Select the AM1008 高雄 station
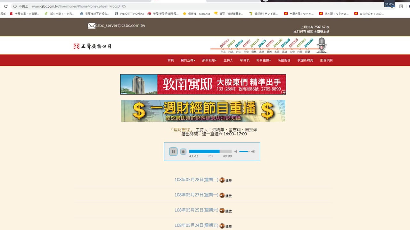410x230 pixels. pos(285,45)
